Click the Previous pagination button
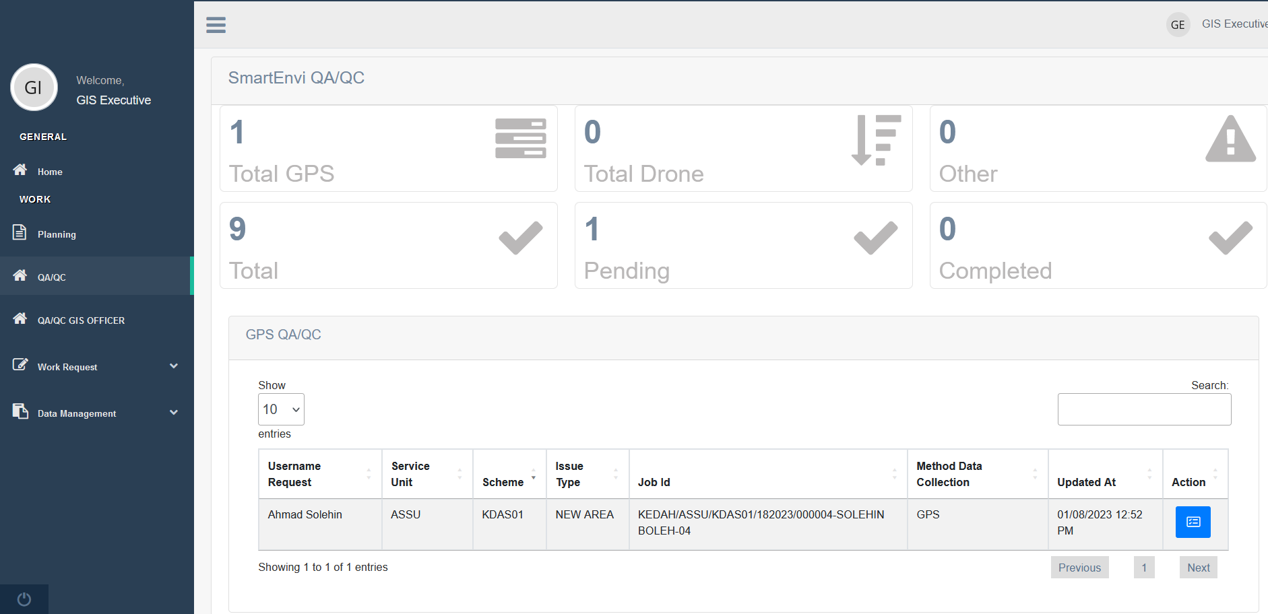 coord(1079,568)
